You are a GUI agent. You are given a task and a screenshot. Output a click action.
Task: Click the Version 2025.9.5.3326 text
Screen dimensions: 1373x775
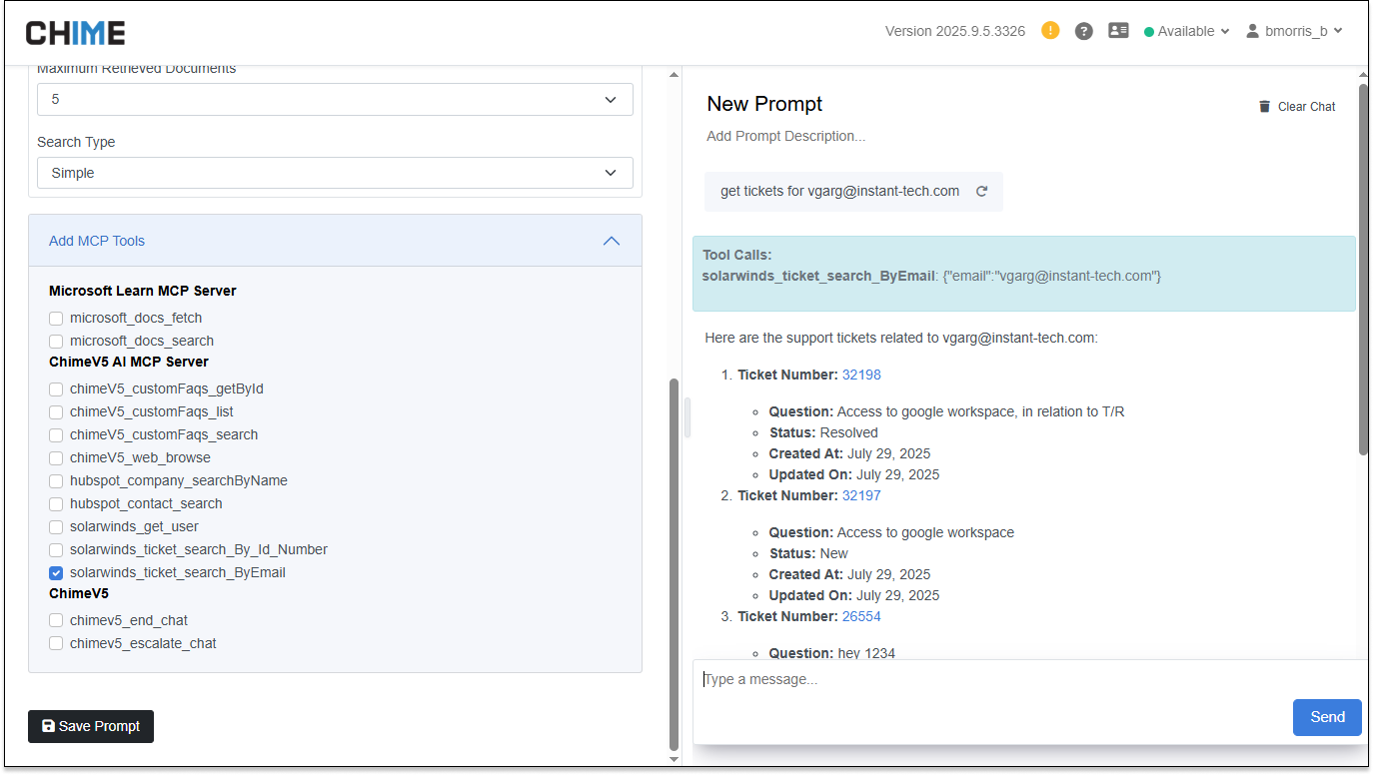tap(955, 31)
